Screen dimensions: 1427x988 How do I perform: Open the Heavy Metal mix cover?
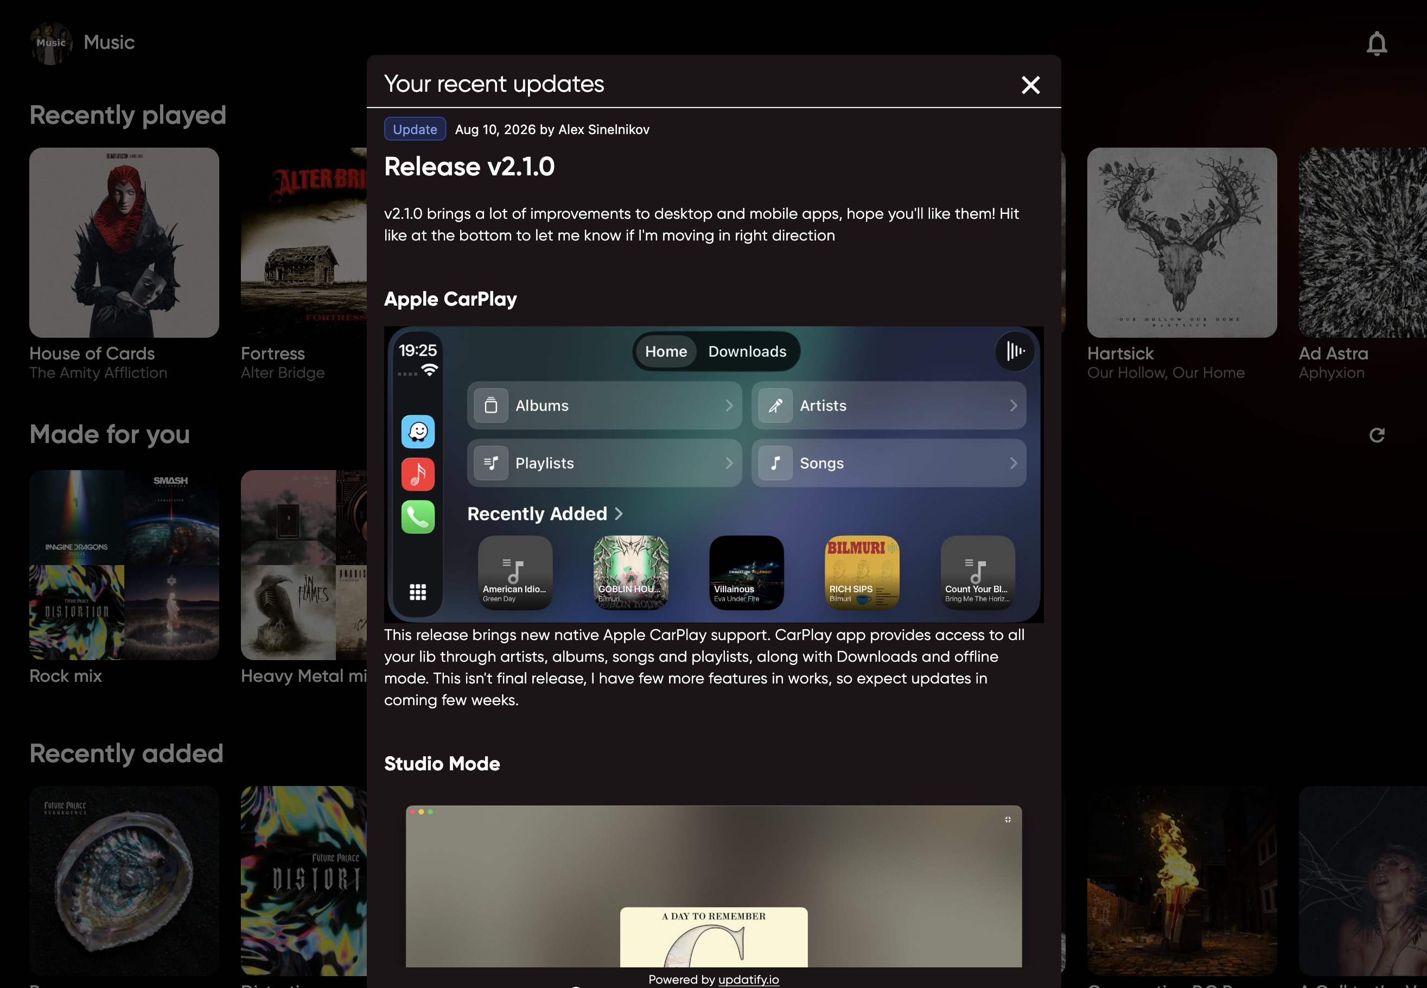click(304, 565)
